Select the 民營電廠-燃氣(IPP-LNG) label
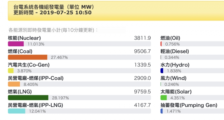 [35, 105]
